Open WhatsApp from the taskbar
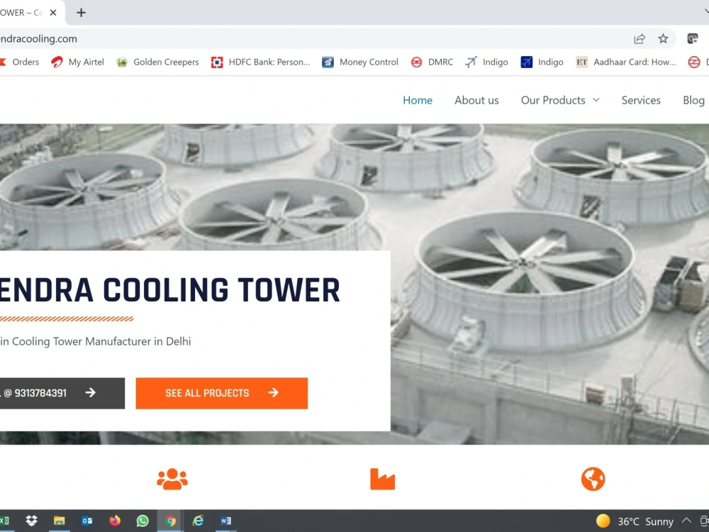The width and height of the screenshot is (709, 532). (x=143, y=521)
